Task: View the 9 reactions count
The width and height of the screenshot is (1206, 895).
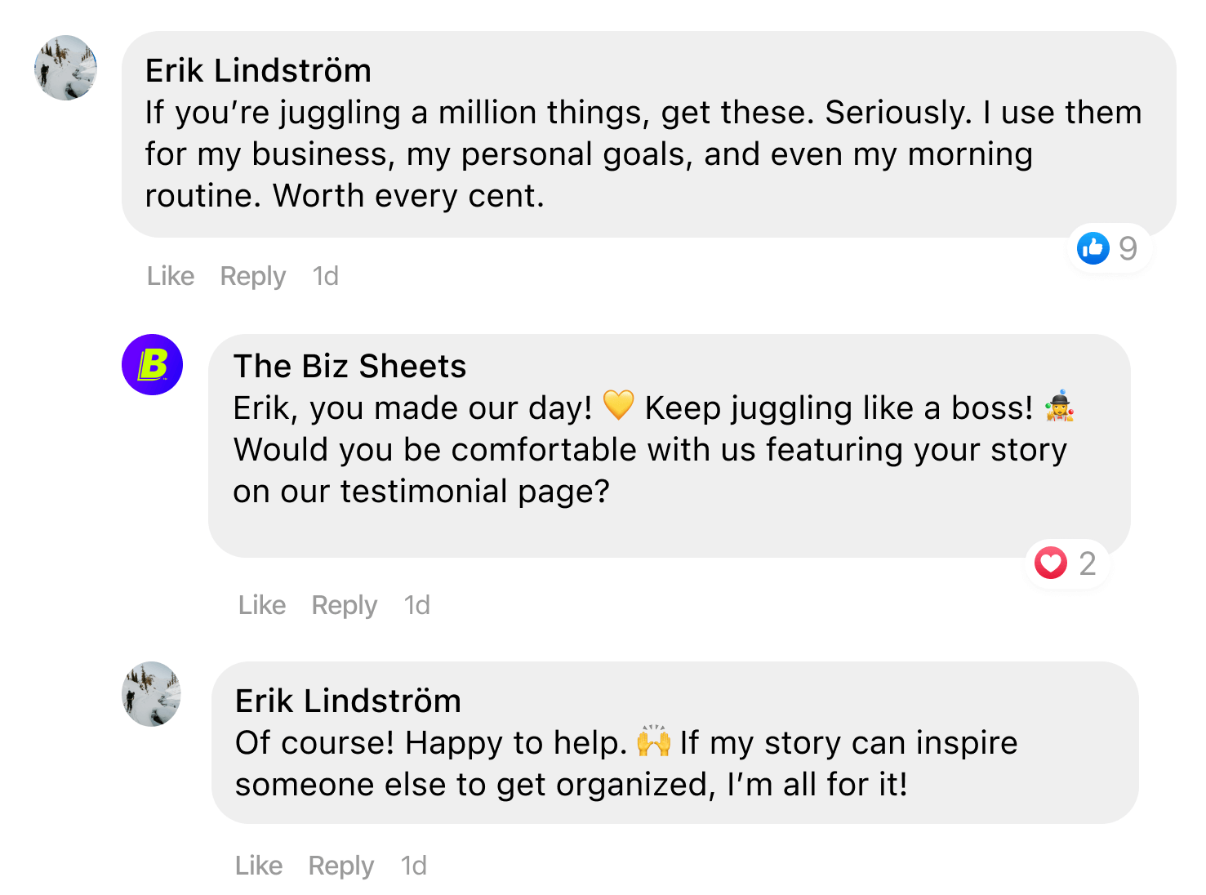Action: pyautogui.click(x=1128, y=248)
